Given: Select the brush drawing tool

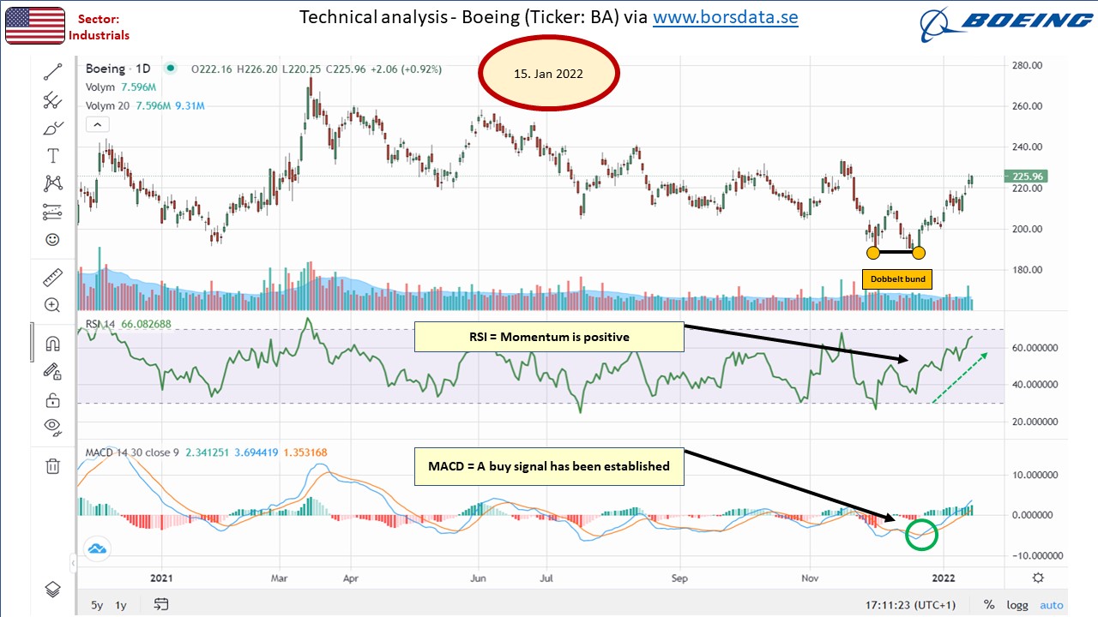Looking at the screenshot, I should pyautogui.click(x=52, y=128).
